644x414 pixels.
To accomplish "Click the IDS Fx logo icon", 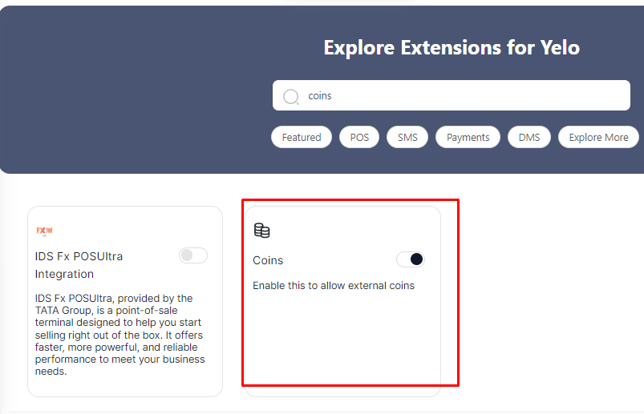I will (44, 231).
